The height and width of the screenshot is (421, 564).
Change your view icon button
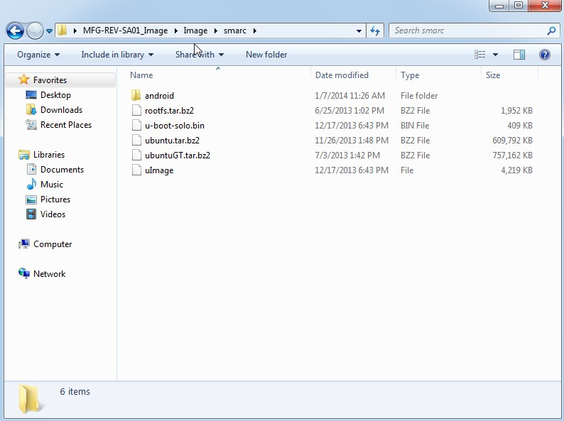click(480, 55)
